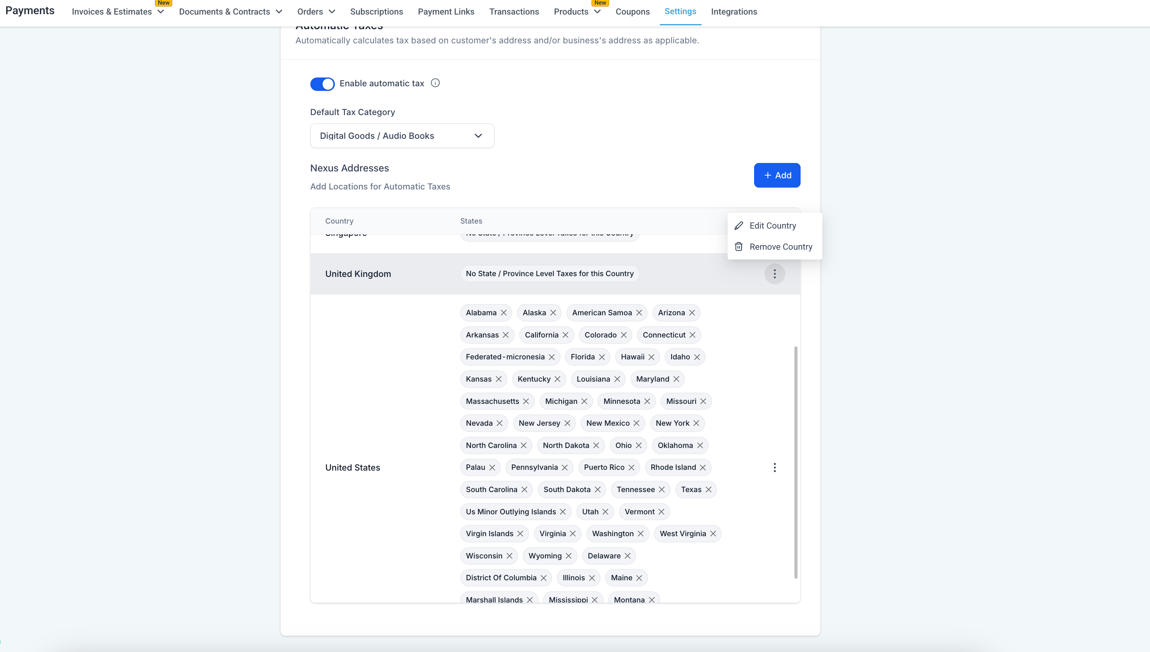Viewport: 1150px width, 652px height.
Task: Expand the Documents & Contracts menu
Action: [x=231, y=12]
